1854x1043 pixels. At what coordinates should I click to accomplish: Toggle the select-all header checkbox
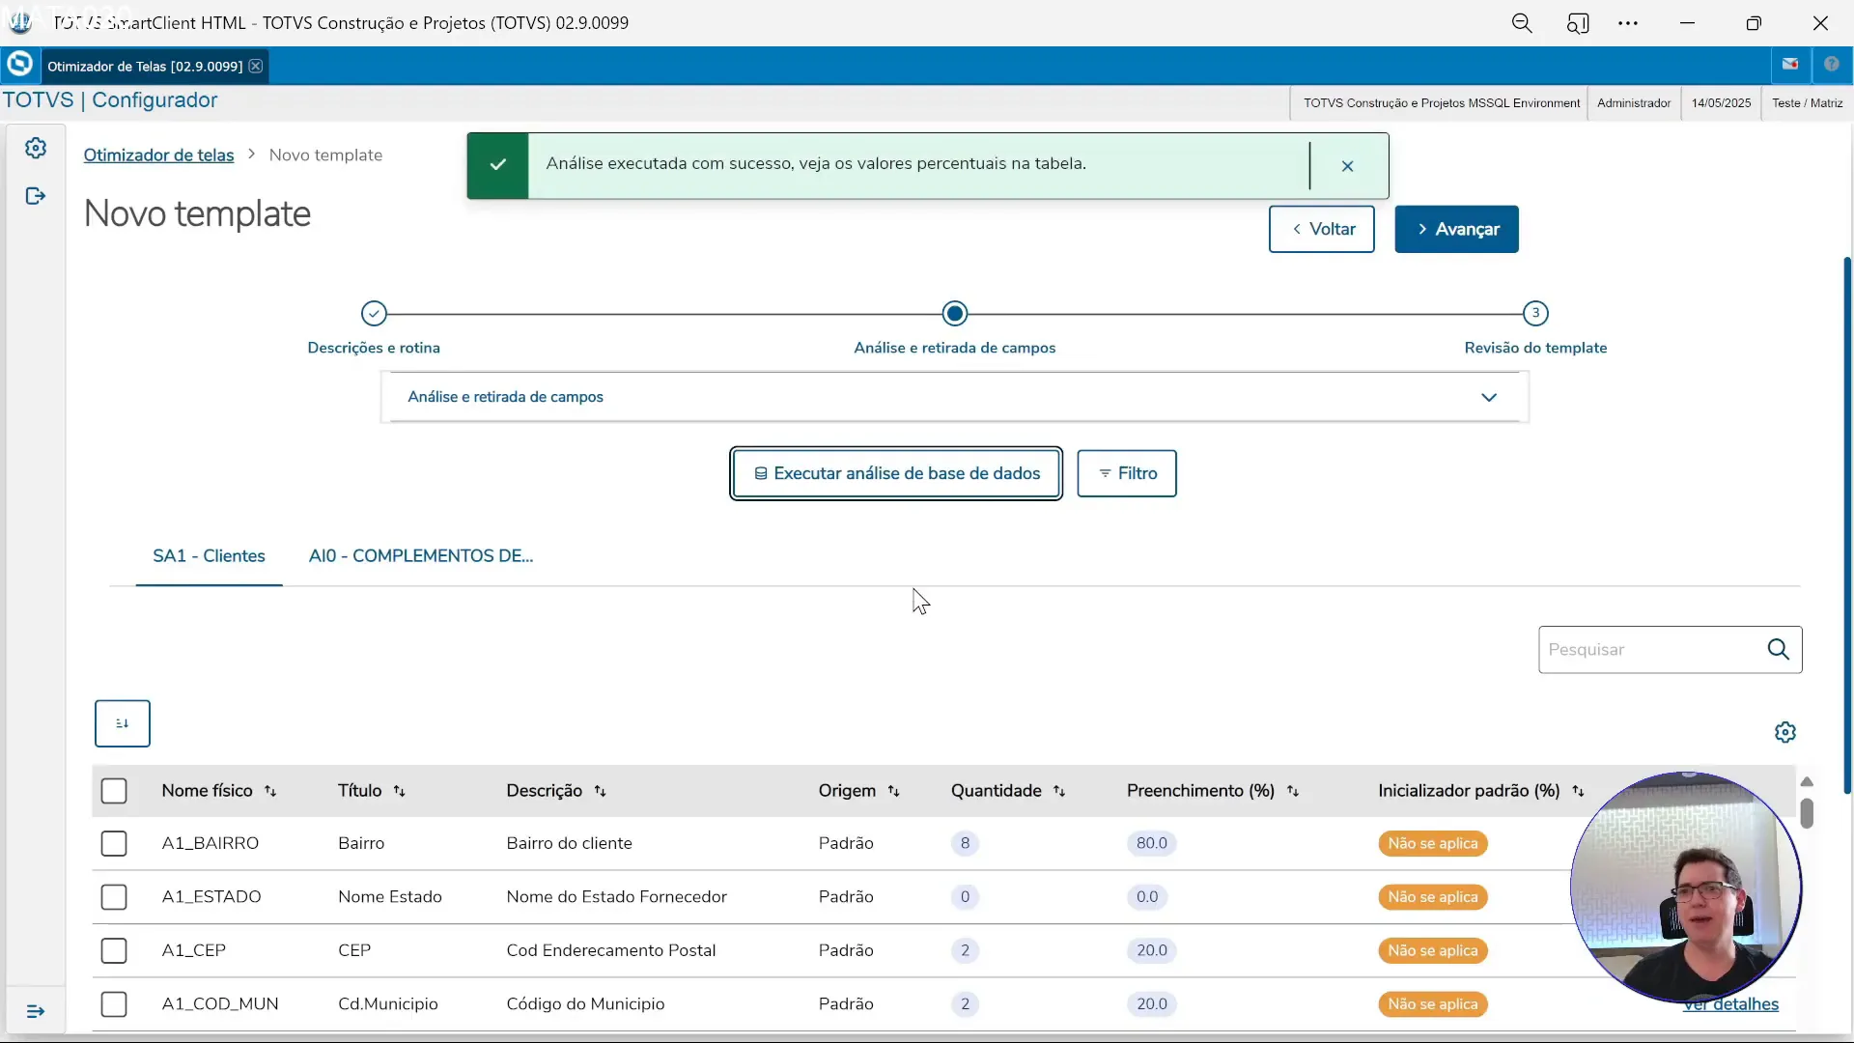(x=114, y=791)
